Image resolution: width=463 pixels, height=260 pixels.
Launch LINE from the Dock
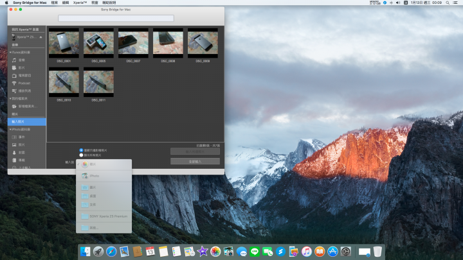point(255,252)
